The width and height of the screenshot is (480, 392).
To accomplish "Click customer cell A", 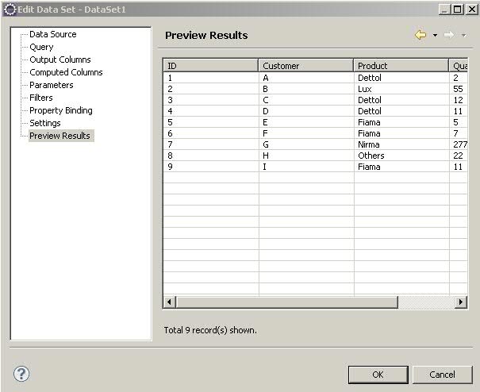I will click(305, 78).
